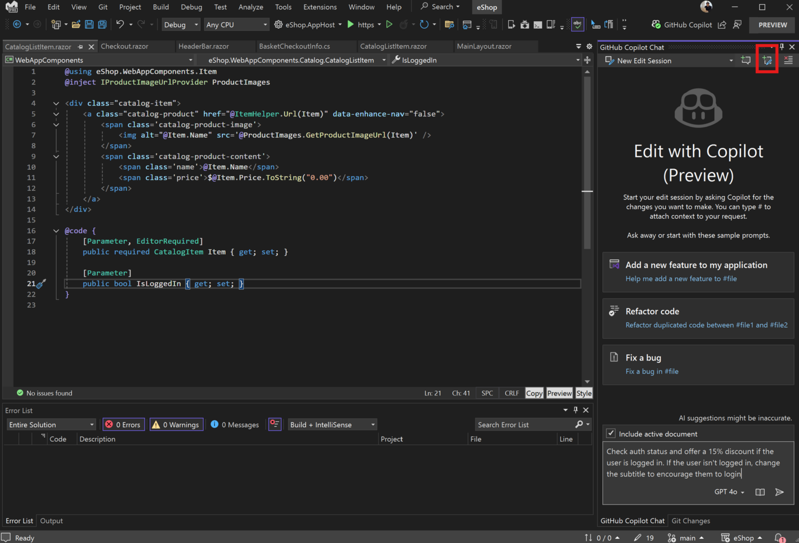This screenshot has height=543, width=799.
Task: Click the Save All icon in the toolbar
Action: tap(102, 24)
